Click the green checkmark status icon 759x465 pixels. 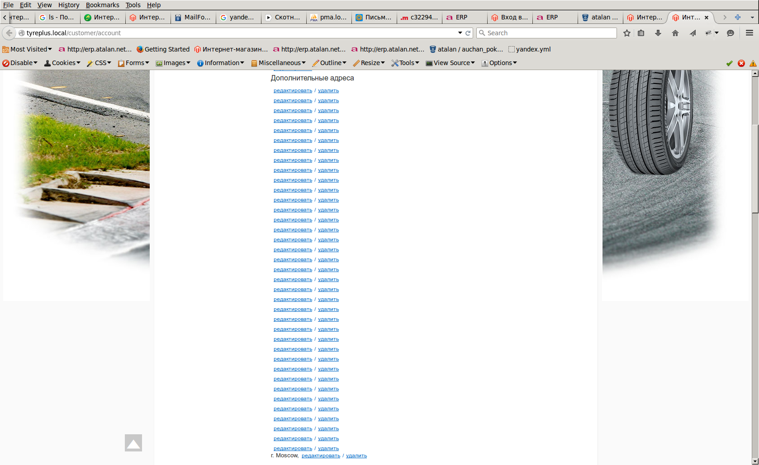coord(729,63)
